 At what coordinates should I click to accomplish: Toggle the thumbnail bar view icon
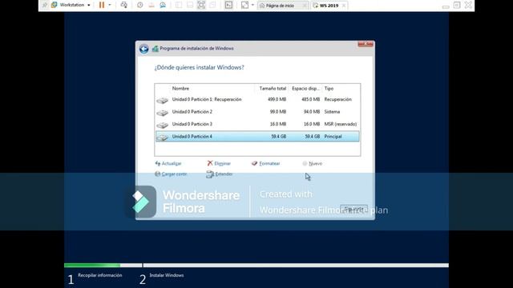click(190, 5)
